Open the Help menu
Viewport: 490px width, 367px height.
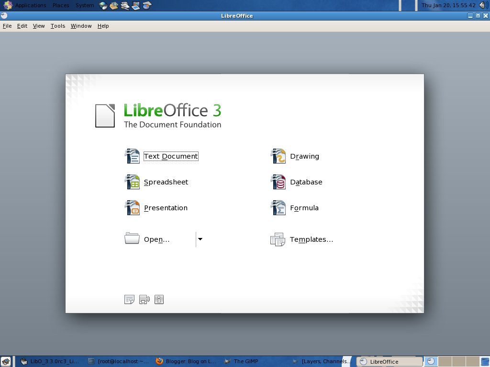click(103, 26)
